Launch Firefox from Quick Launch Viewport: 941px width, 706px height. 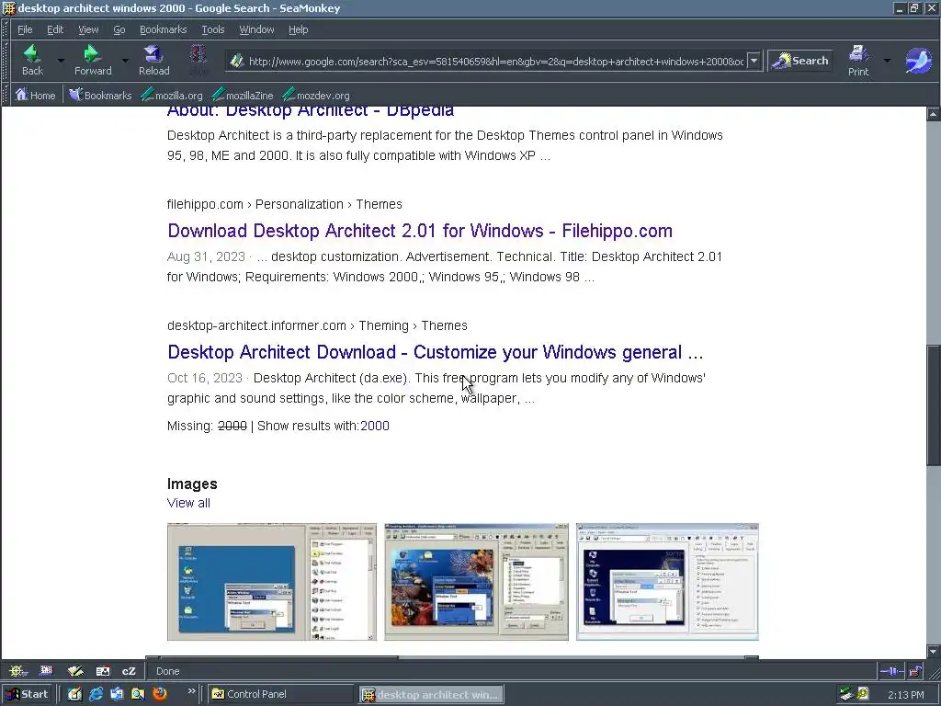pos(160,694)
